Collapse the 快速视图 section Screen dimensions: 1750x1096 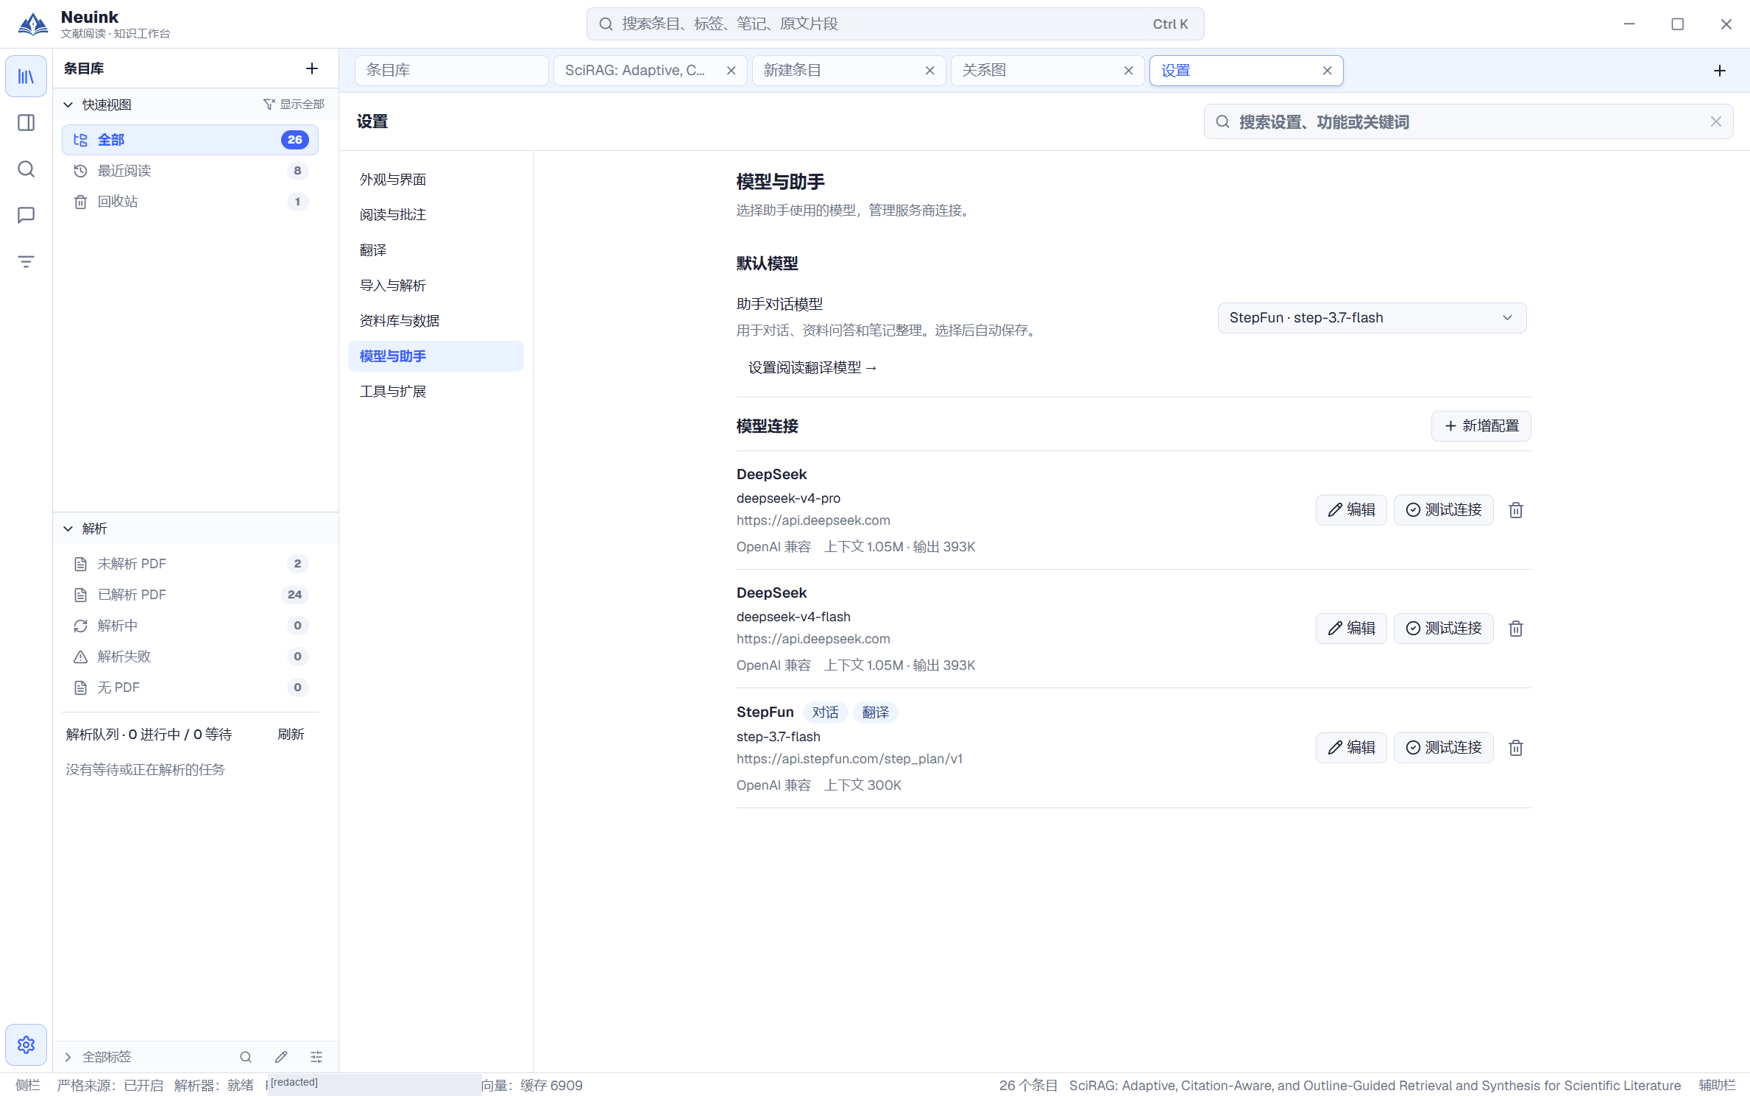68,105
